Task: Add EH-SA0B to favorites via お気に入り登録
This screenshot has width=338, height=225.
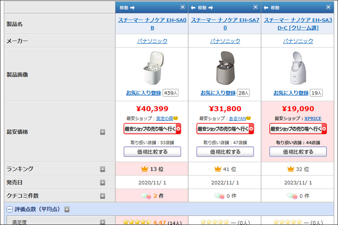Action: (143, 93)
